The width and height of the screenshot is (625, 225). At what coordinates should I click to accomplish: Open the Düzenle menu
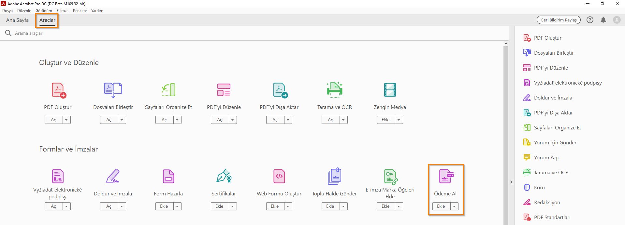point(24,11)
